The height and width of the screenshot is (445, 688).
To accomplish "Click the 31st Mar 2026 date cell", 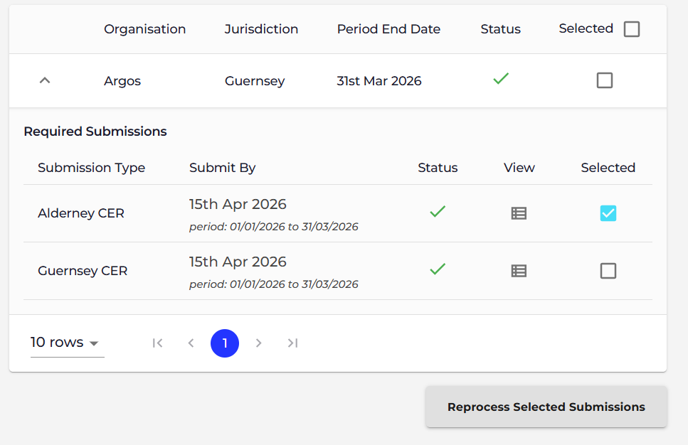I will pos(379,81).
